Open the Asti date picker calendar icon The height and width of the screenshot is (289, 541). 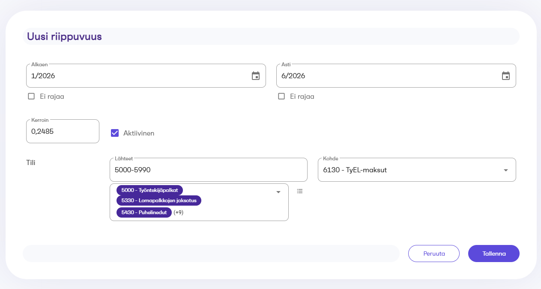pyautogui.click(x=506, y=76)
